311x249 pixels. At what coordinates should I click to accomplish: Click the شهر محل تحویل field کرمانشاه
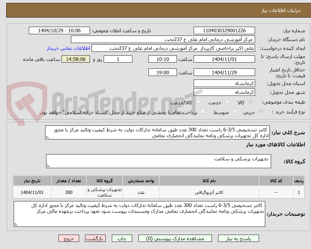tap(224, 92)
